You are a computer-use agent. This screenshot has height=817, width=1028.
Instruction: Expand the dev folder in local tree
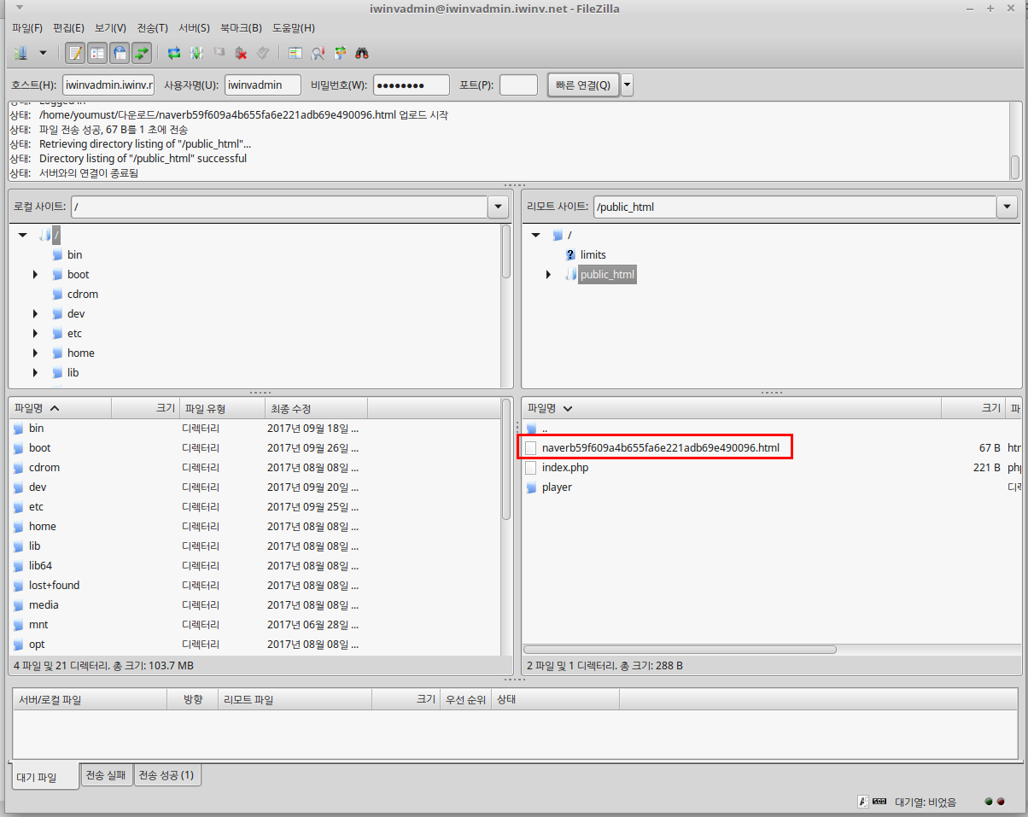pyautogui.click(x=36, y=314)
